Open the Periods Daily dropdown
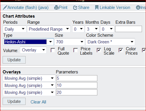Screen dimensions: 146x111 tap(15, 29)
